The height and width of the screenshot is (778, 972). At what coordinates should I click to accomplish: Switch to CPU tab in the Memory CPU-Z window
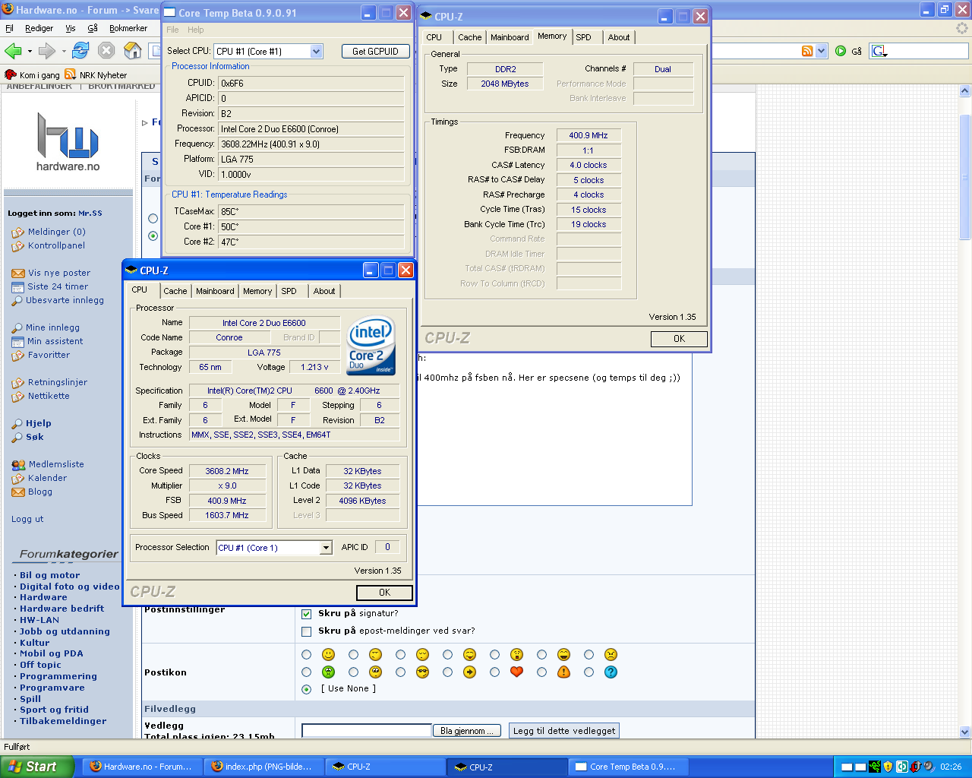coord(434,37)
